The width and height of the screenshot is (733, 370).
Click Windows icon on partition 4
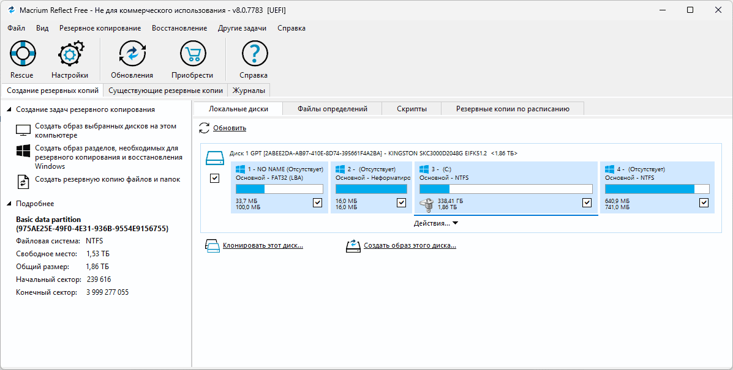point(609,169)
